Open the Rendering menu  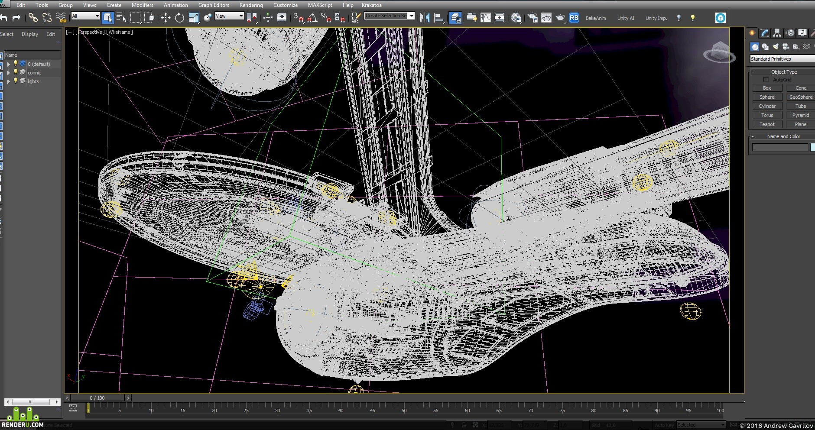click(x=251, y=5)
